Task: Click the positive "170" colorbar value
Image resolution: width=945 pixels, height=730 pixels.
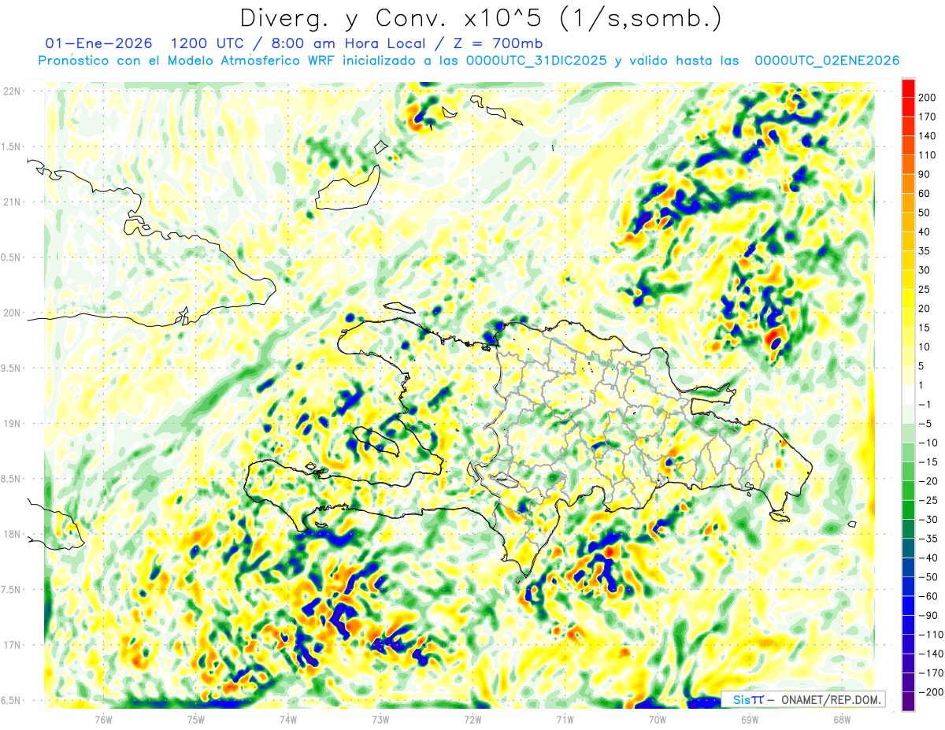Action: [927, 117]
